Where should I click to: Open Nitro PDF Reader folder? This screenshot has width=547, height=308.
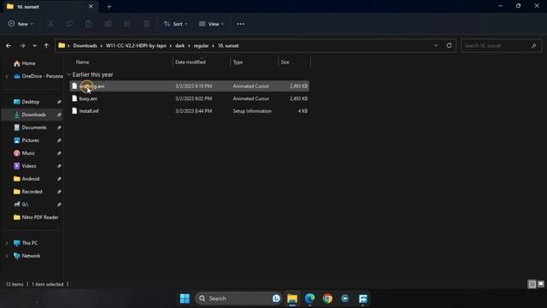(x=36, y=217)
